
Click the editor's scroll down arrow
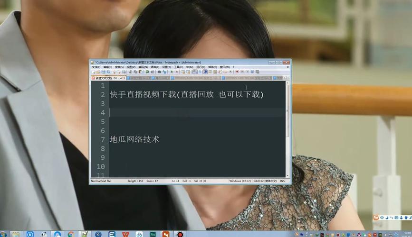point(287,176)
